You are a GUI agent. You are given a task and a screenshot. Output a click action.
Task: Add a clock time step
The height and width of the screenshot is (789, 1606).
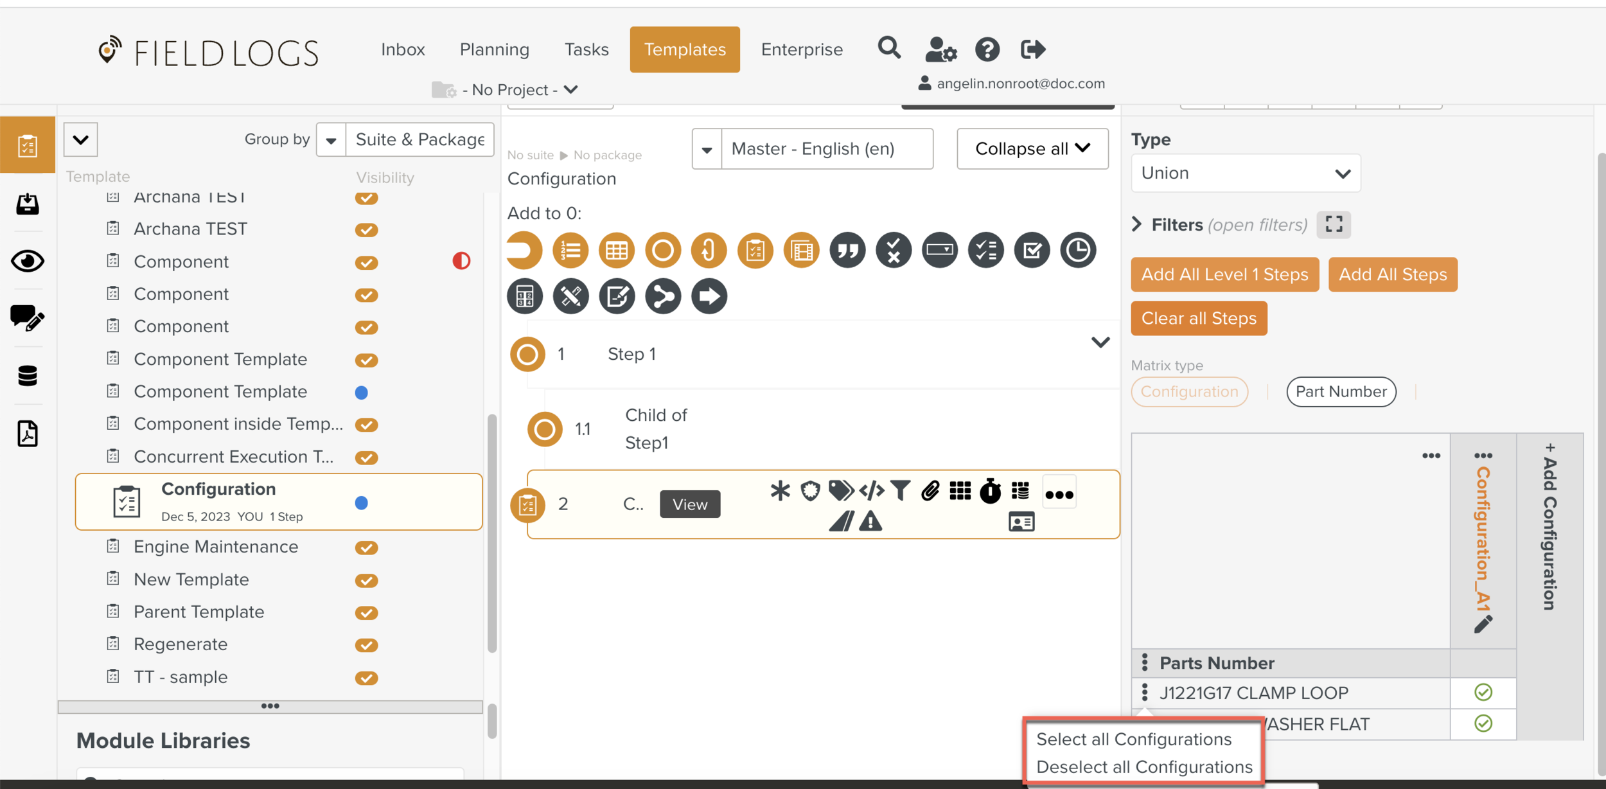(x=1078, y=250)
